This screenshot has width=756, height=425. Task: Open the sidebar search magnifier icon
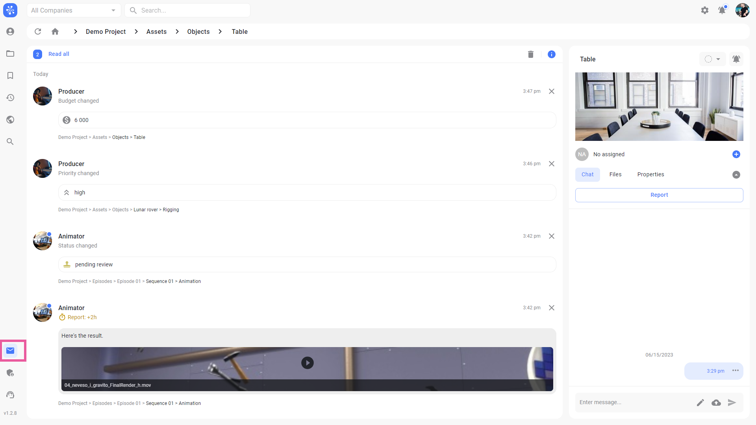10,142
